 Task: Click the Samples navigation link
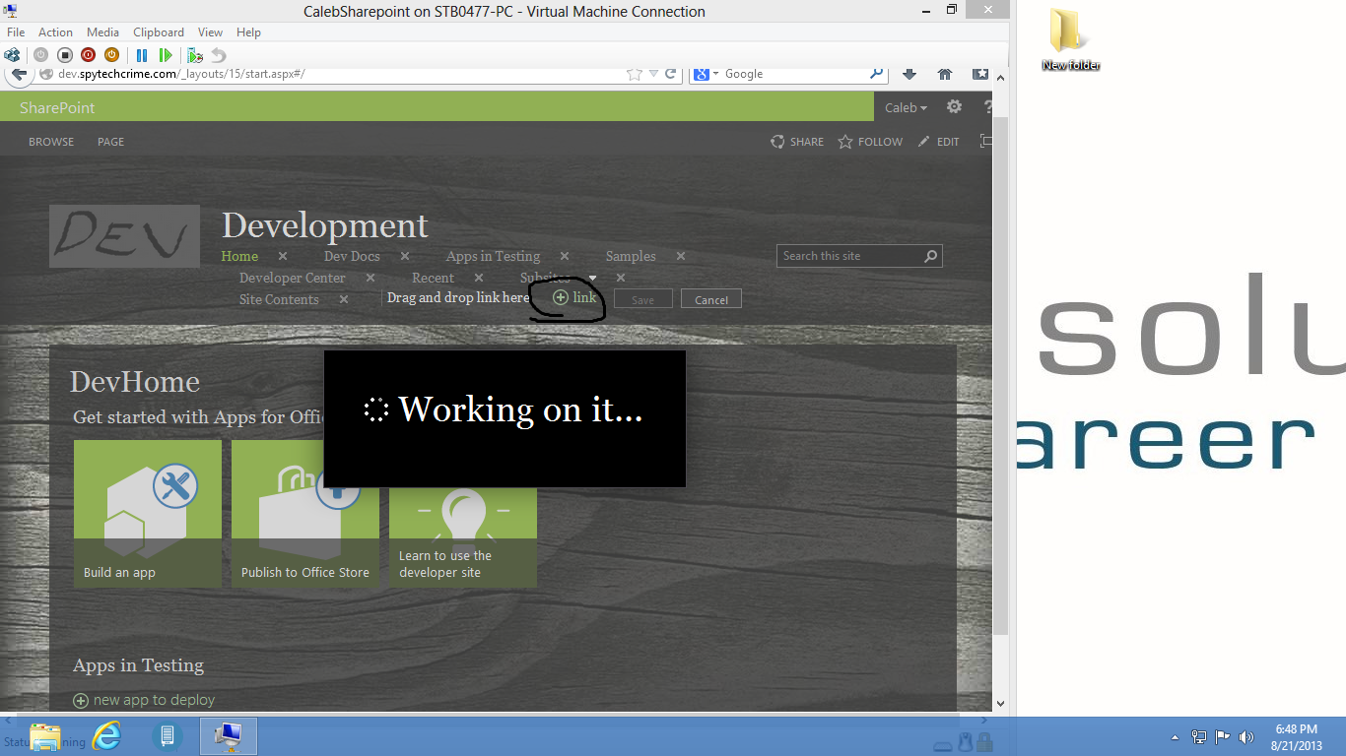(x=631, y=256)
